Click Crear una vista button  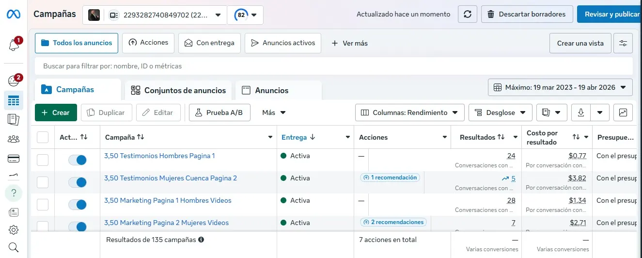pyautogui.click(x=580, y=43)
